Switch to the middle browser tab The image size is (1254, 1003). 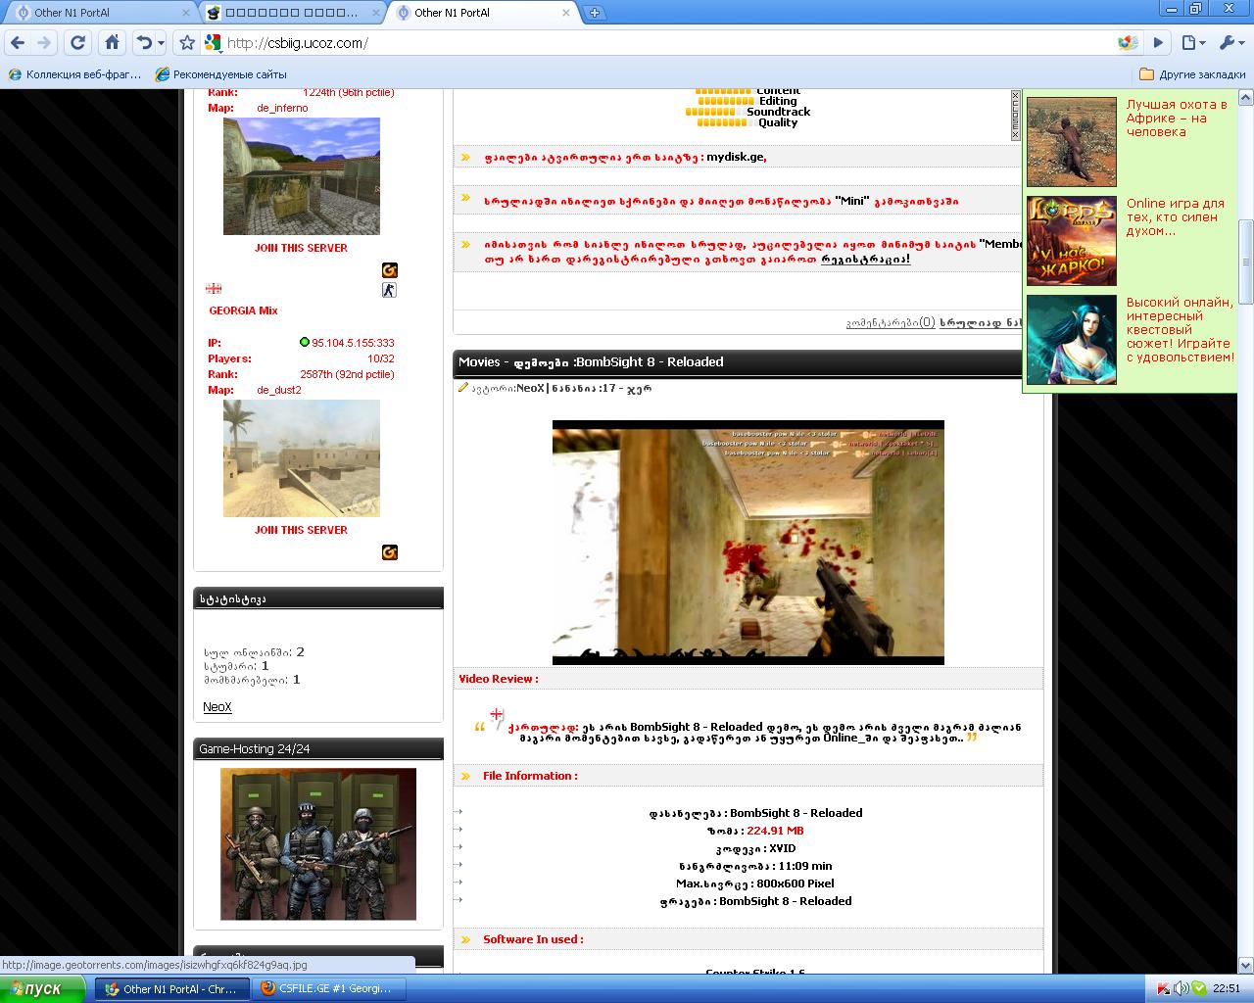tap(294, 13)
